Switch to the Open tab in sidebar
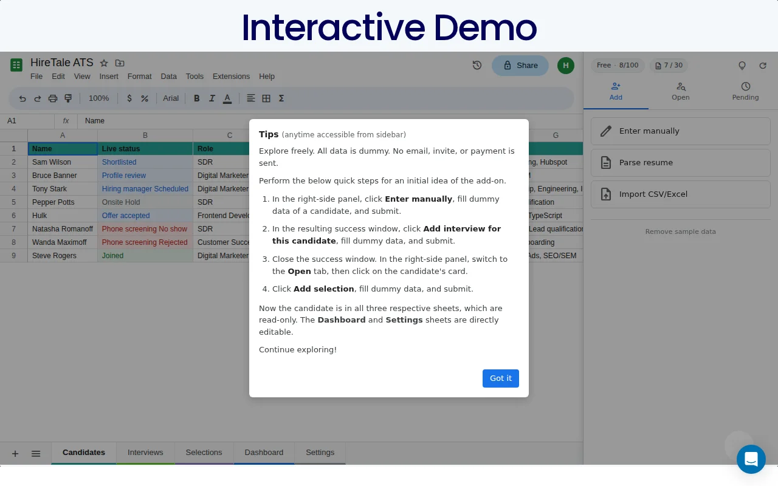Image resolution: width=778 pixels, height=486 pixels. [x=681, y=92]
